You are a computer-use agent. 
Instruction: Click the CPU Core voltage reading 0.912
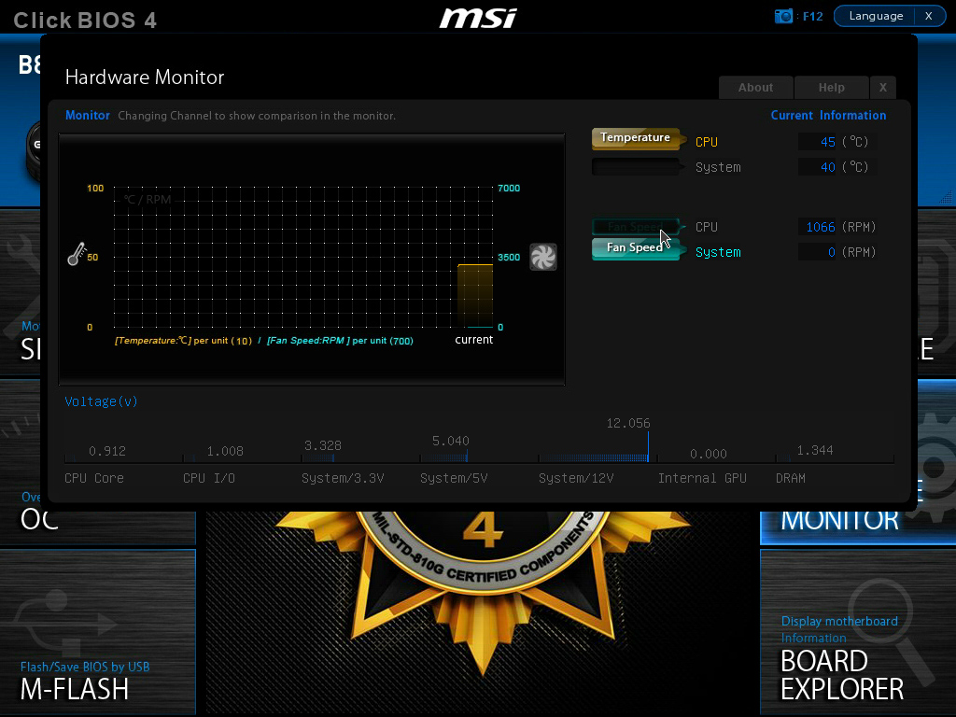click(x=107, y=451)
